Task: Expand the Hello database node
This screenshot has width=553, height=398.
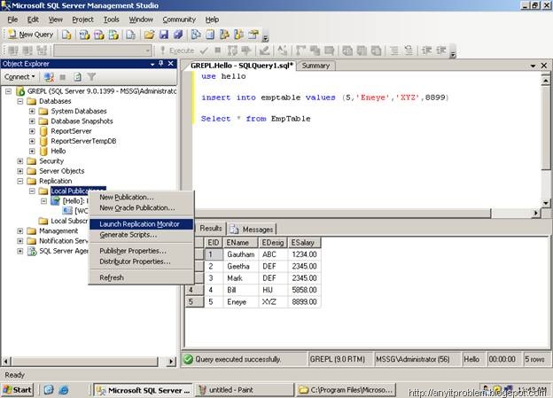Action: (32, 151)
